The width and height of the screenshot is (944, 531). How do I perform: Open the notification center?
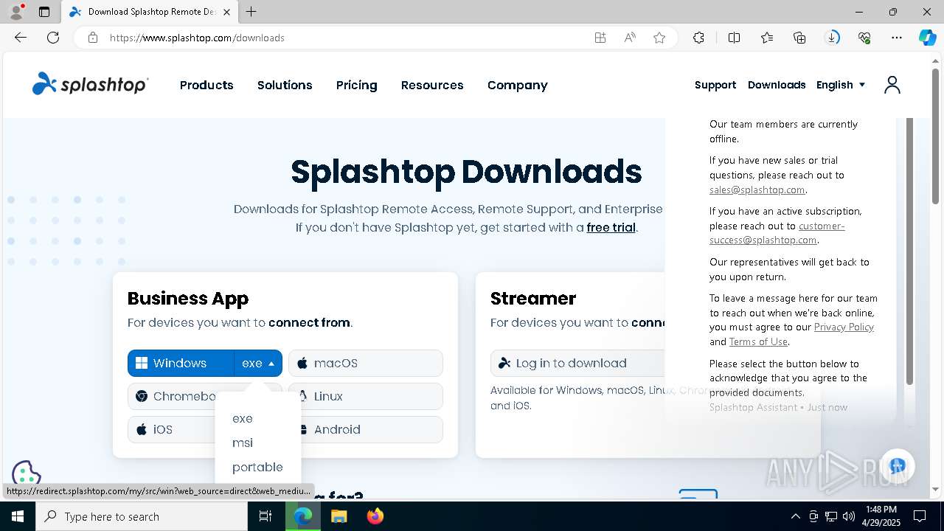(920, 516)
